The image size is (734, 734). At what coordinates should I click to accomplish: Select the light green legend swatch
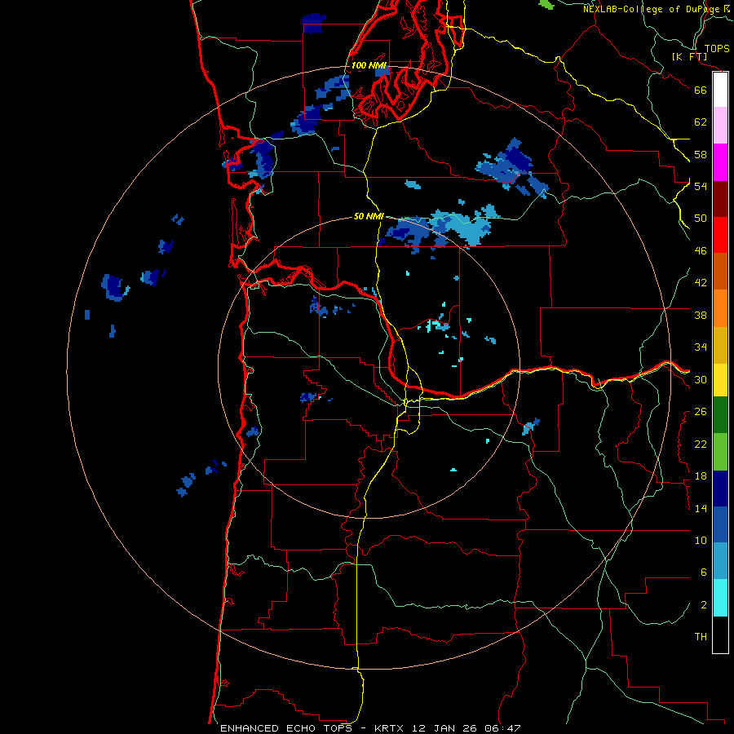[x=720, y=452]
